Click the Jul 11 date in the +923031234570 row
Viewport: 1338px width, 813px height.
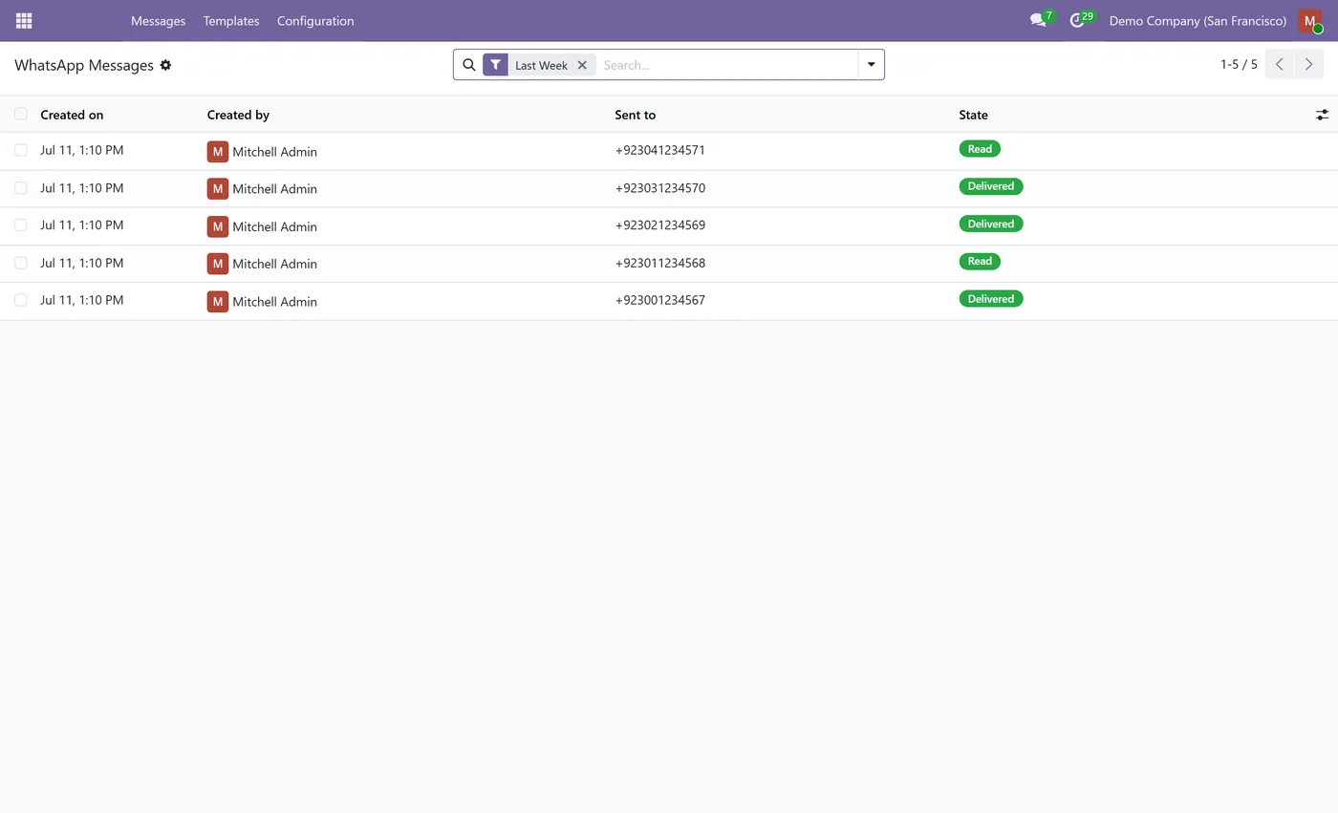click(81, 188)
